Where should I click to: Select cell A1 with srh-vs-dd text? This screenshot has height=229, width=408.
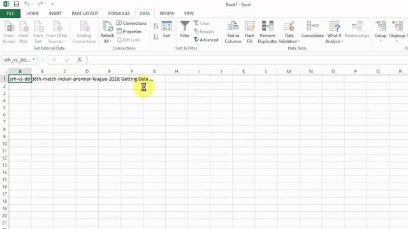click(20, 79)
